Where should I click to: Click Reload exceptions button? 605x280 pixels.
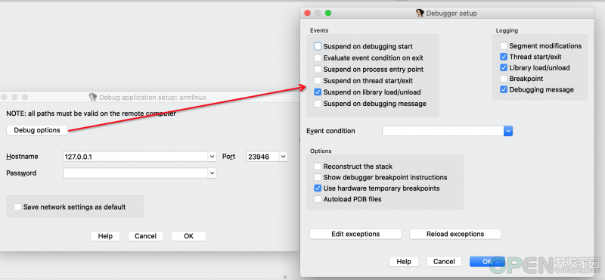(x=455, y=234)
